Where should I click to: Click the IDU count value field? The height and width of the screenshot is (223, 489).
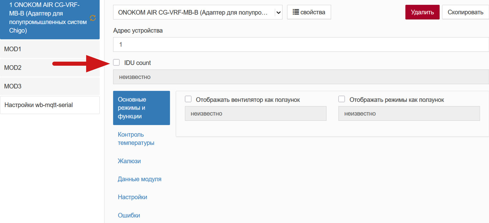301,77
